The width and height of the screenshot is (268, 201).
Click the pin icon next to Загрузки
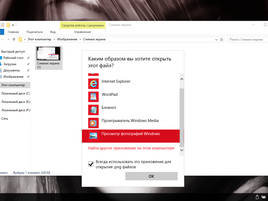pyautogui.click(x=28, y=64)
